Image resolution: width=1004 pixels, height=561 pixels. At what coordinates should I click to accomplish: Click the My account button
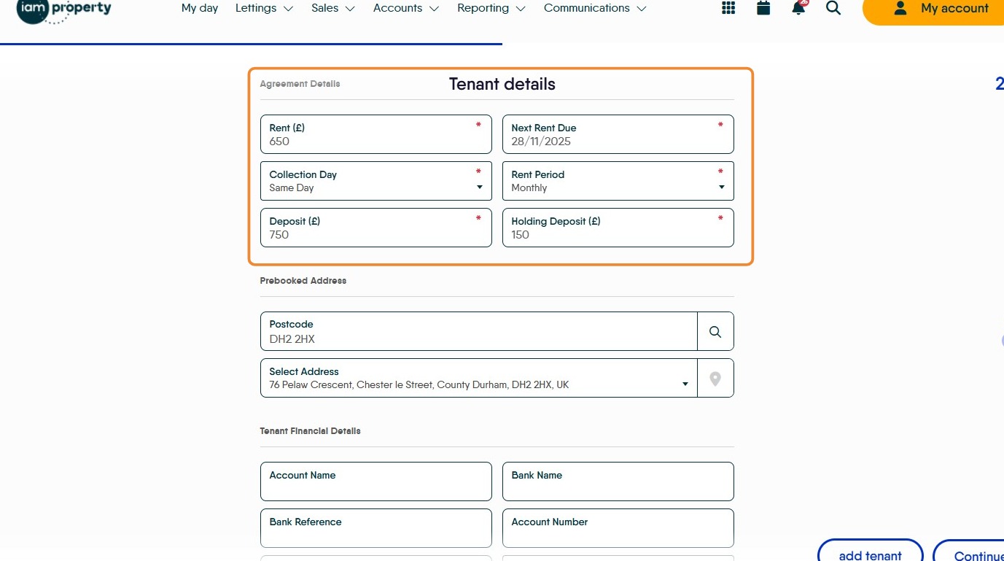(x=941, y=9)
